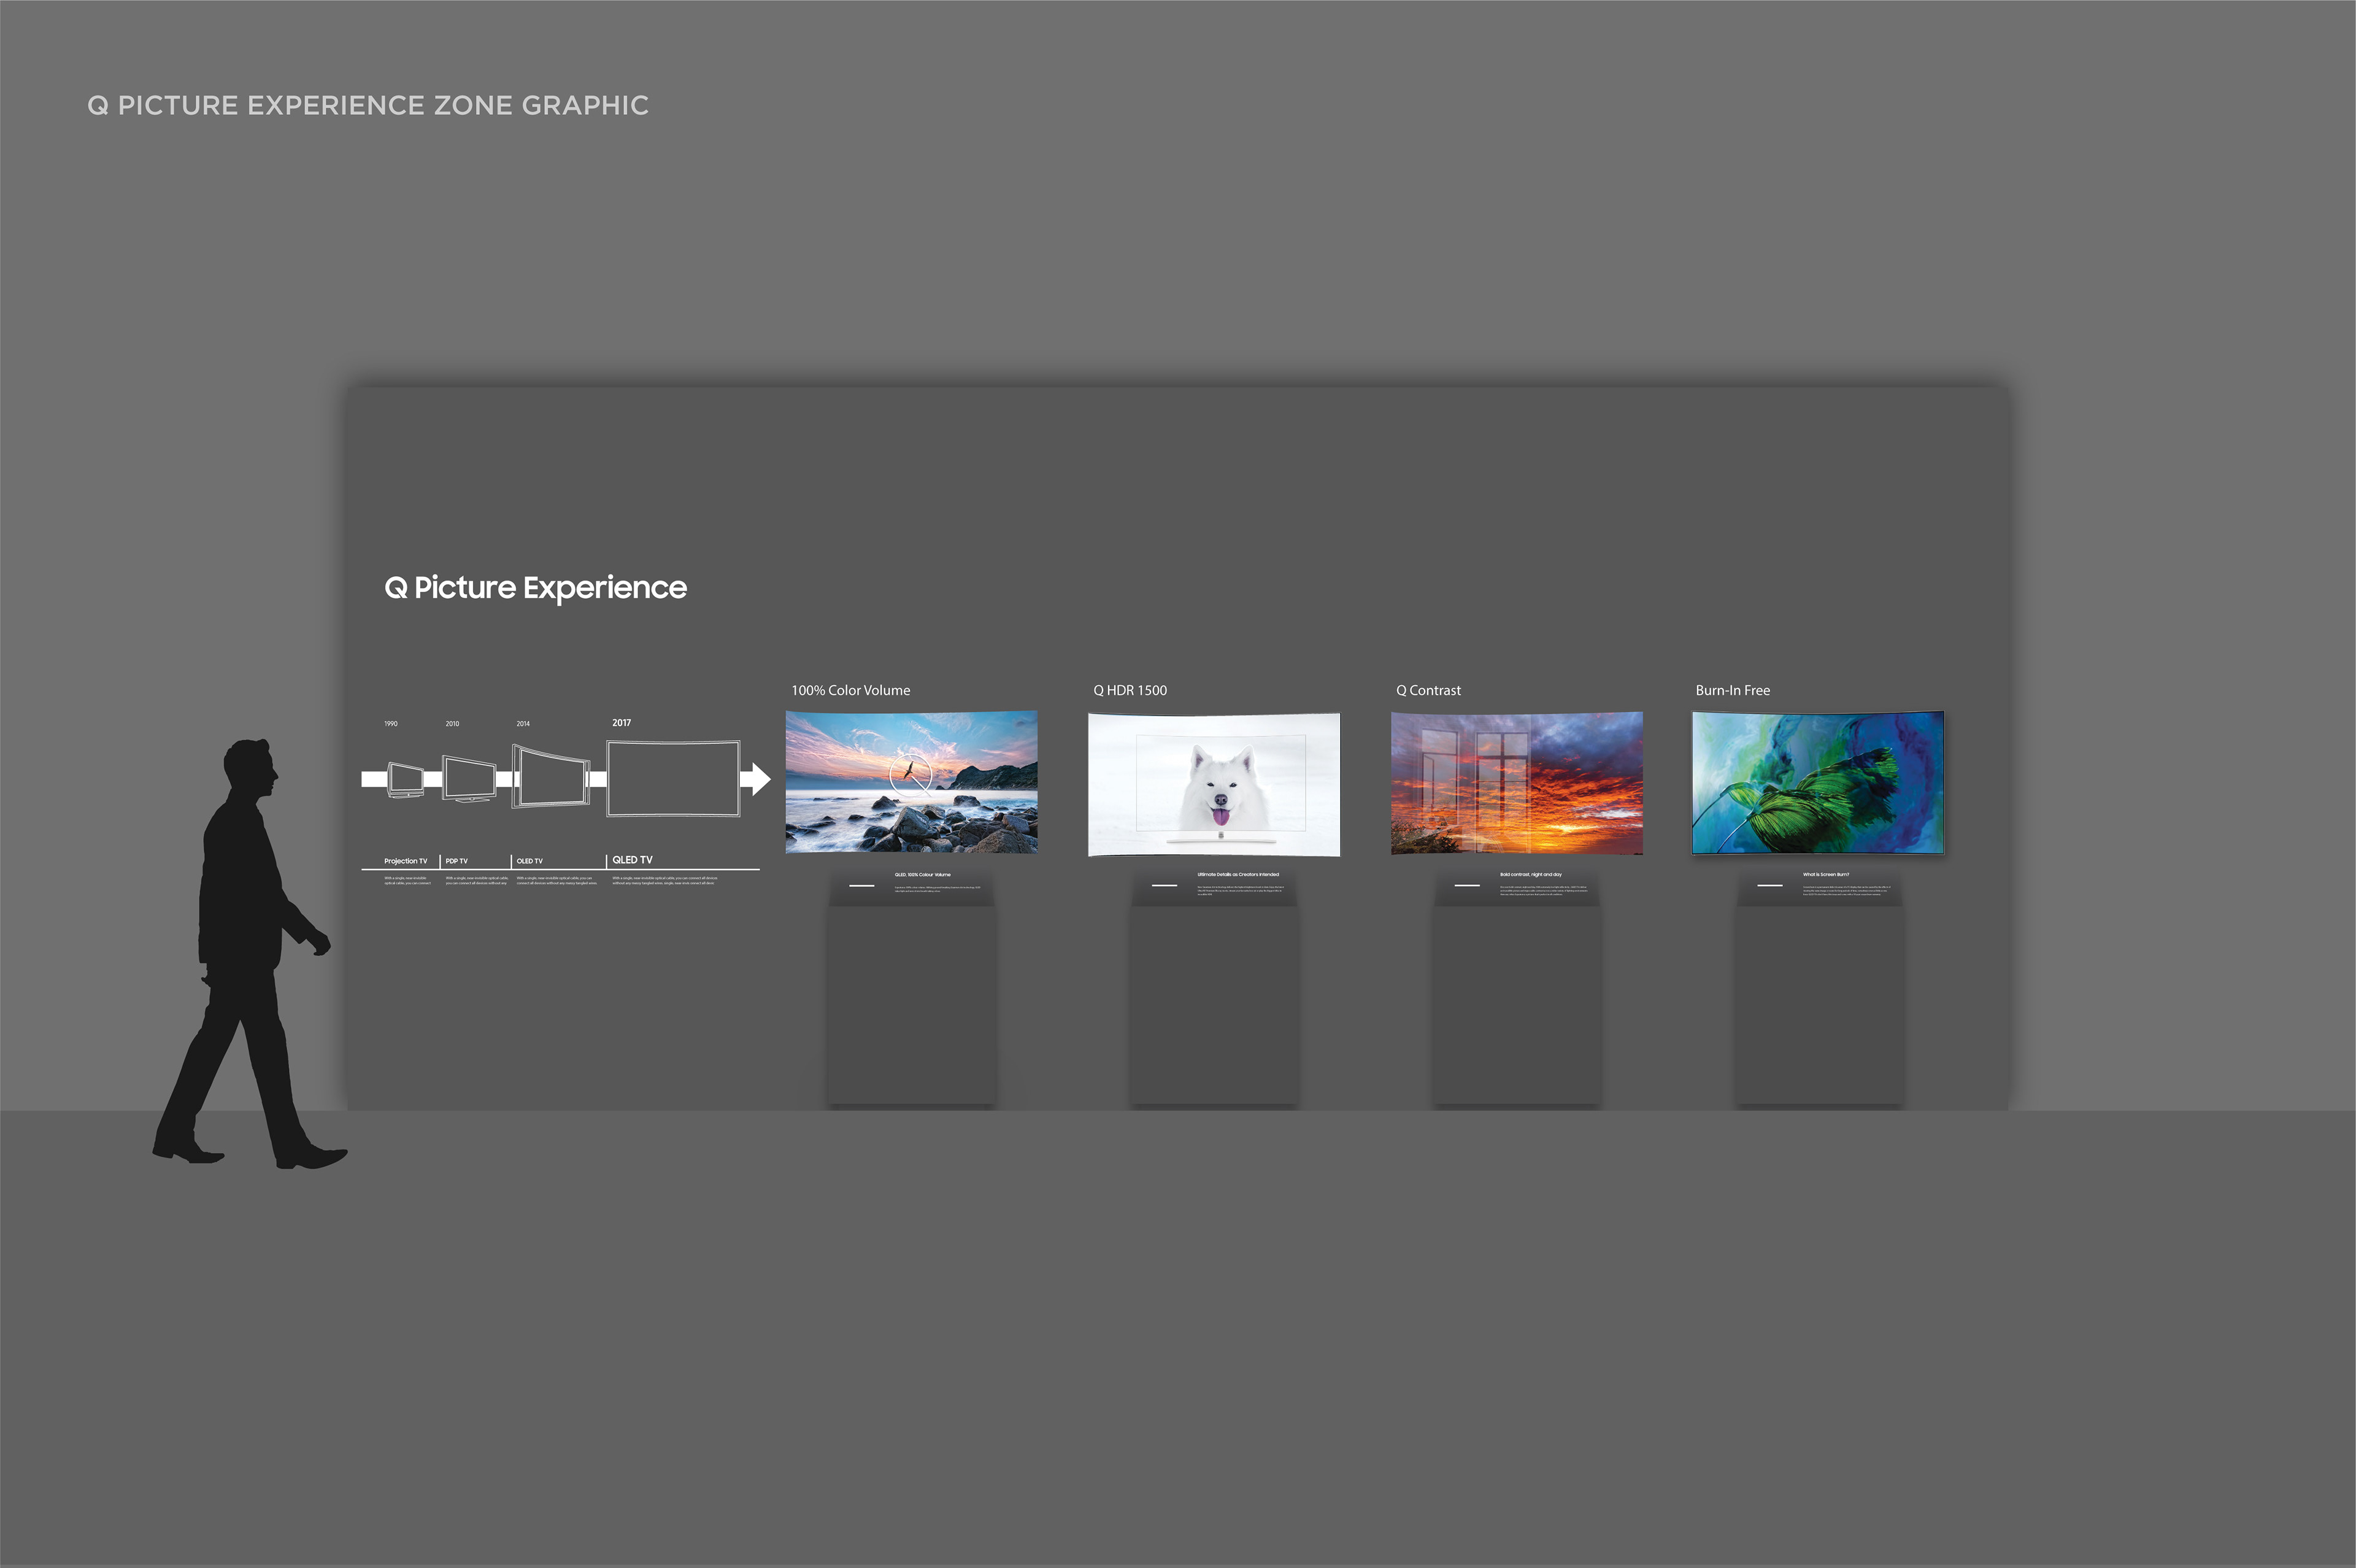The width and height of the screenshot is (2356, 1568).
Task: Click the Q Contrast label
Action: tap(1428, 690)
